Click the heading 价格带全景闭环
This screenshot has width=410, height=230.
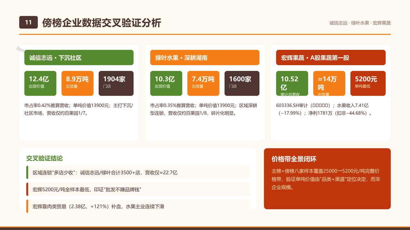(294, 159)
